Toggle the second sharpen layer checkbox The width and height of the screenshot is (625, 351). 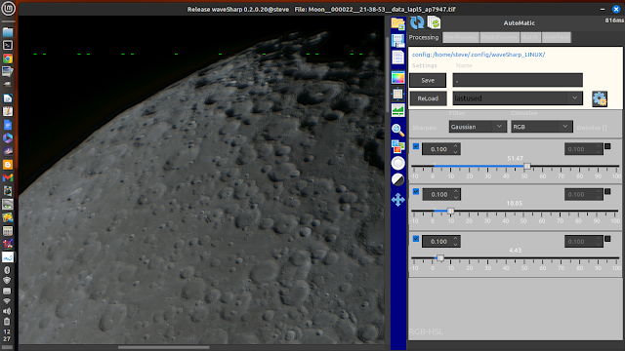(x=416, y=192)
